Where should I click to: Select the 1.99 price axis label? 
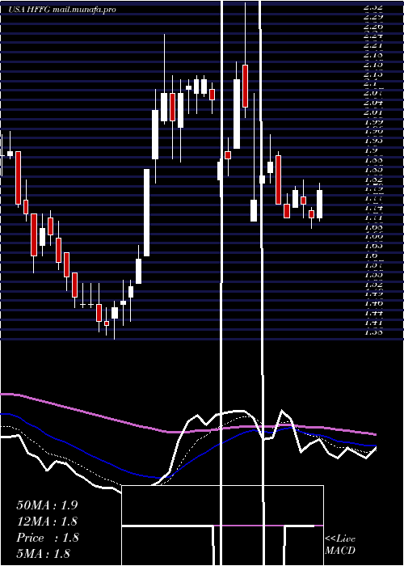tap(373, 121)
